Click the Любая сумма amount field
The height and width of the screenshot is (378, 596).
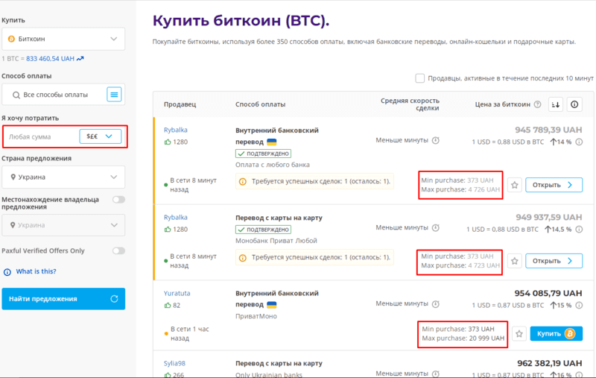tap(41, 136)
